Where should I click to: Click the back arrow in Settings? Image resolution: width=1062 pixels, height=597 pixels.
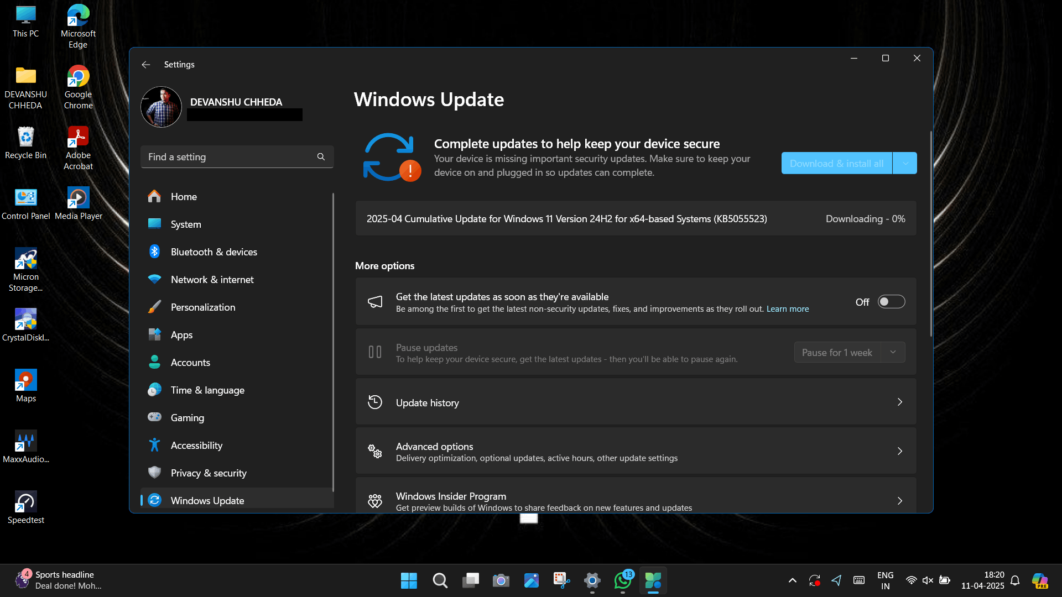[x=145, y=65]
